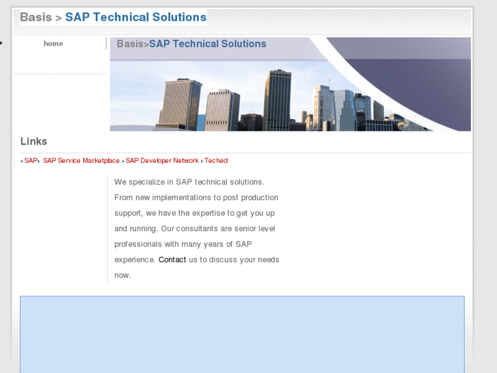The width and height of the screenshot is (497, 373).
Task: Click the SAP link under Links
Action: (31, 161)
